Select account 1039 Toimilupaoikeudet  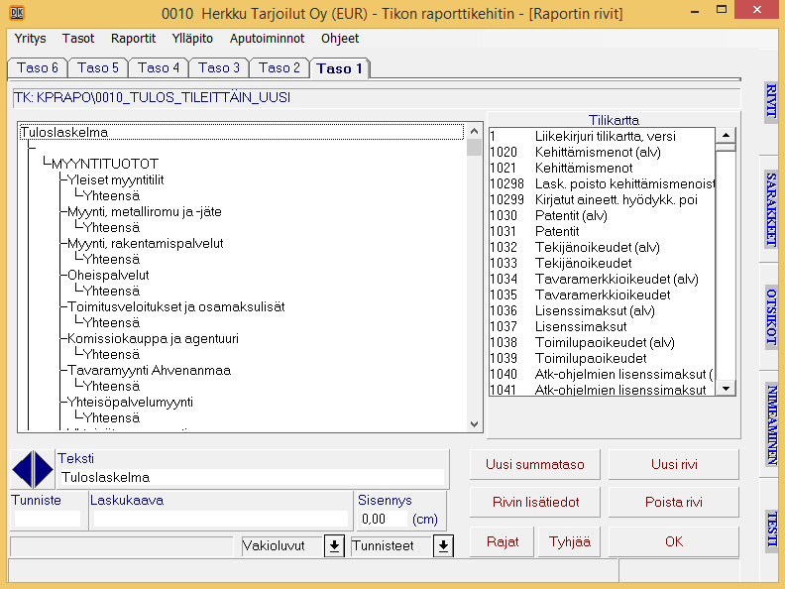(x=603, y=358)
